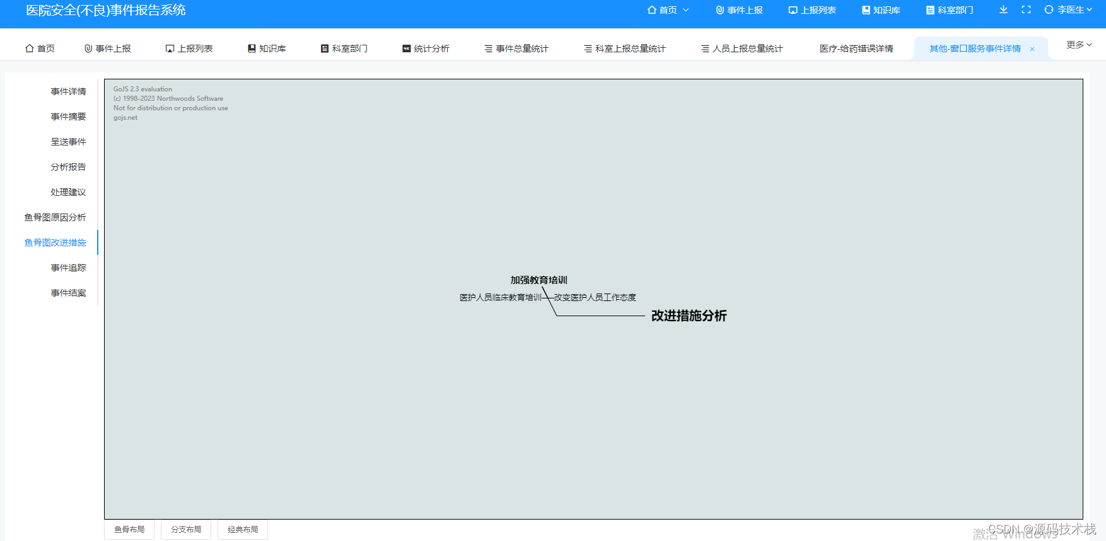Click the download icon in header
Viewport: 1106px width, 541px height.
[1003, 9]
